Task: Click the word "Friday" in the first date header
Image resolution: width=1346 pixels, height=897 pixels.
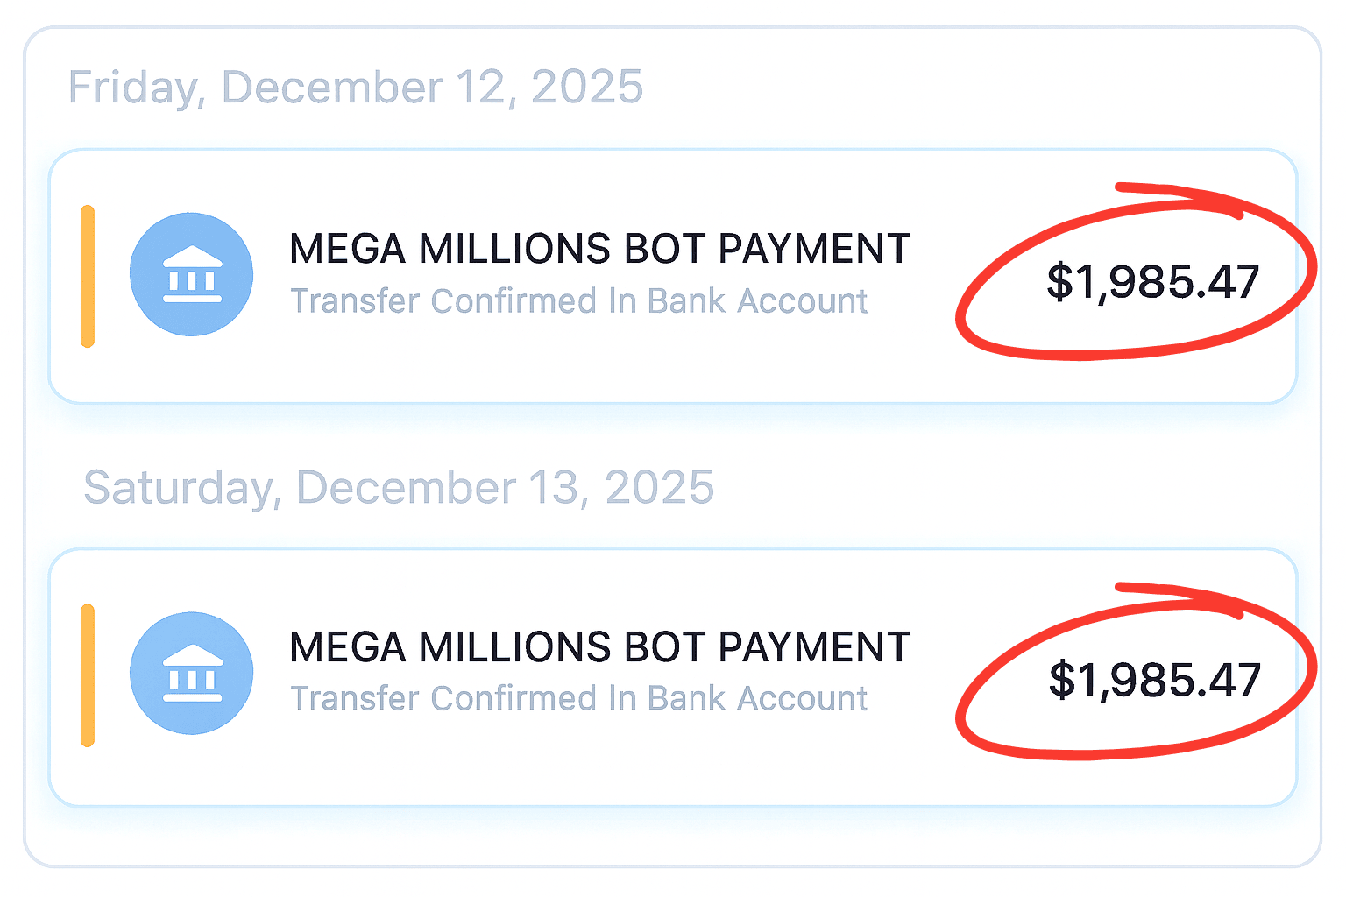Action: pyautogui.click(x=135, y=88)
